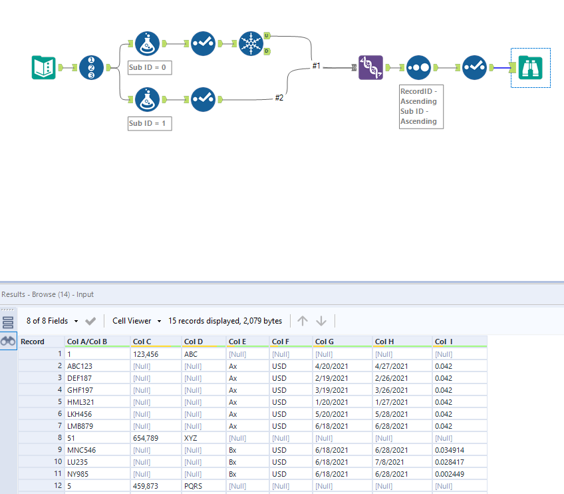Select the Unique tool with snowflake icon
Screen dimensions: 564x494
pyautogui.click(x=251, y=43)
